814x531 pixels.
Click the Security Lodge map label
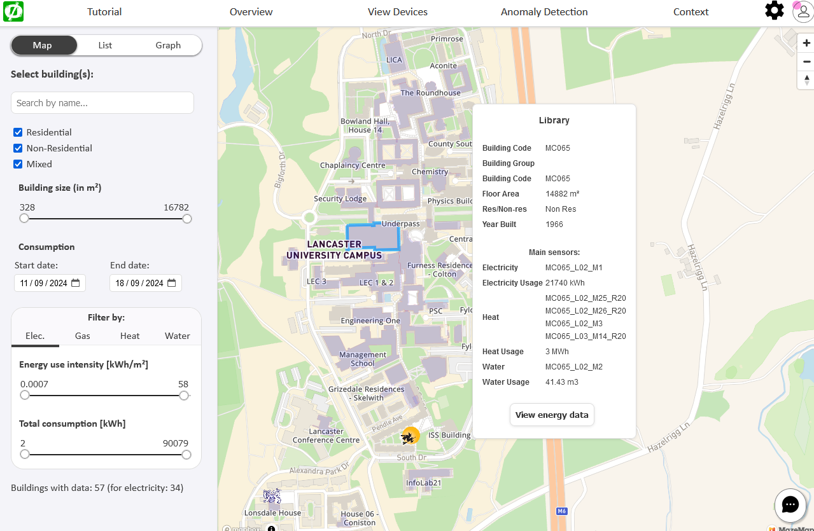pos(340,198)
